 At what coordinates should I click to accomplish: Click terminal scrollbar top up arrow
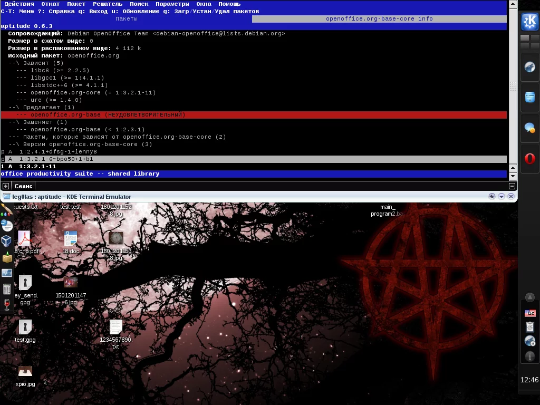[x=513, y=4]
